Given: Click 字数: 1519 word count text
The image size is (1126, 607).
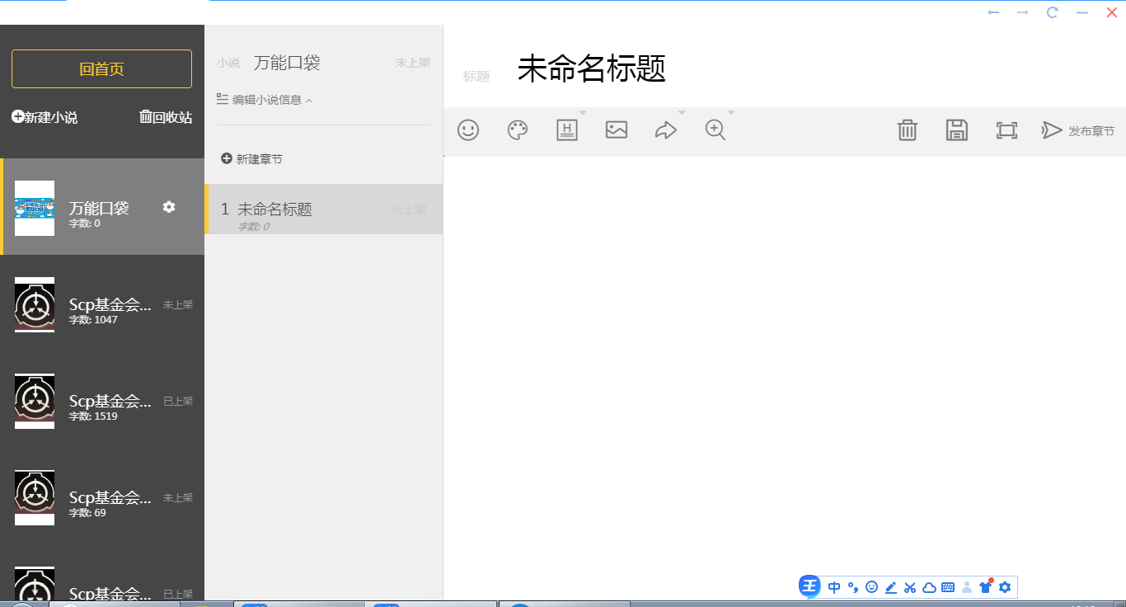Looking at the screenshot, I should 93,416.
